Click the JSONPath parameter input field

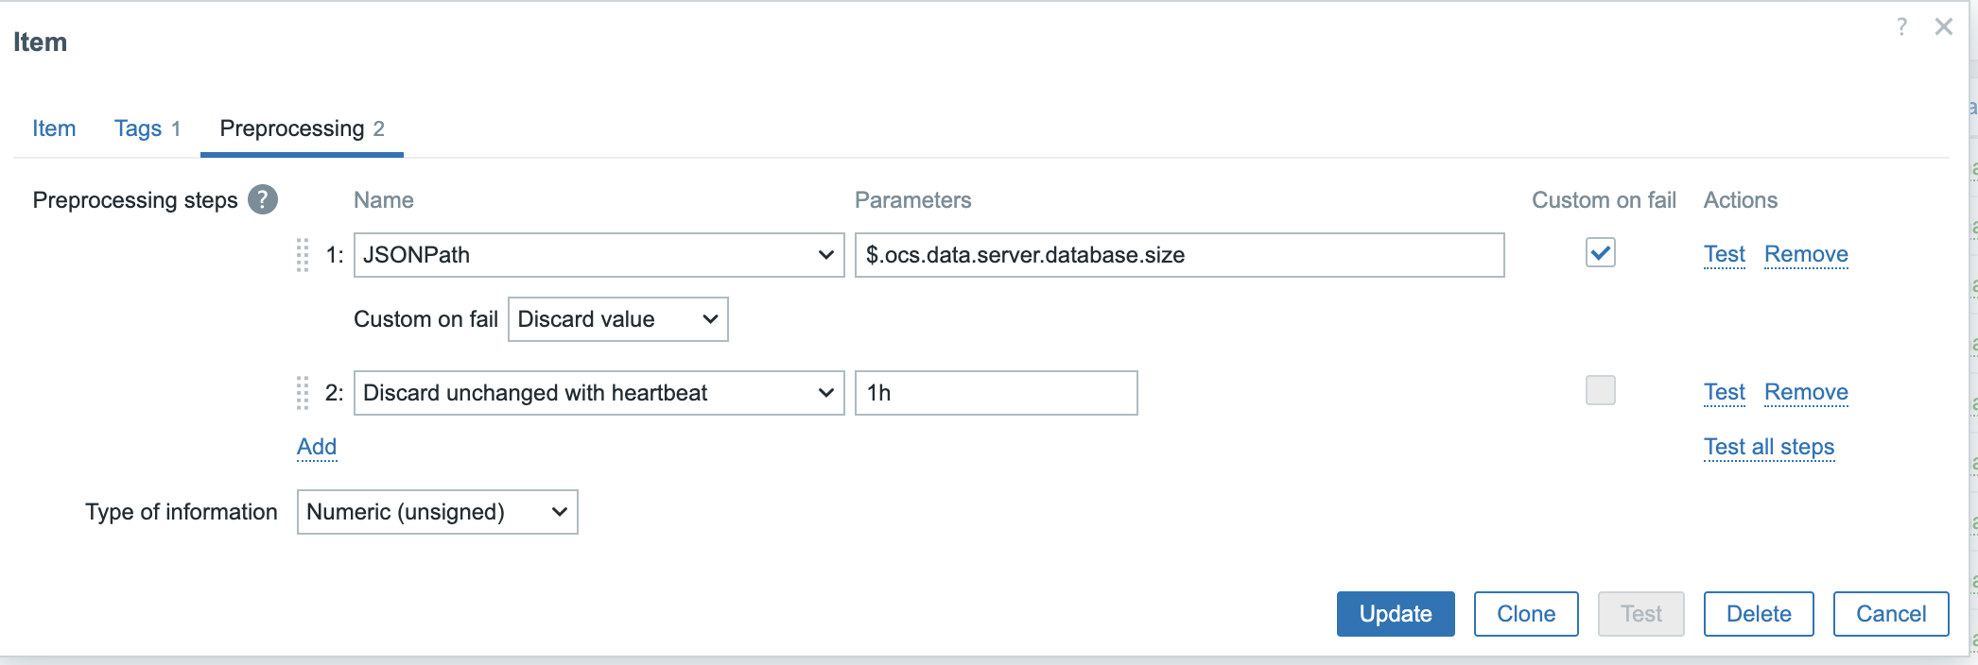click(1178, 255)
